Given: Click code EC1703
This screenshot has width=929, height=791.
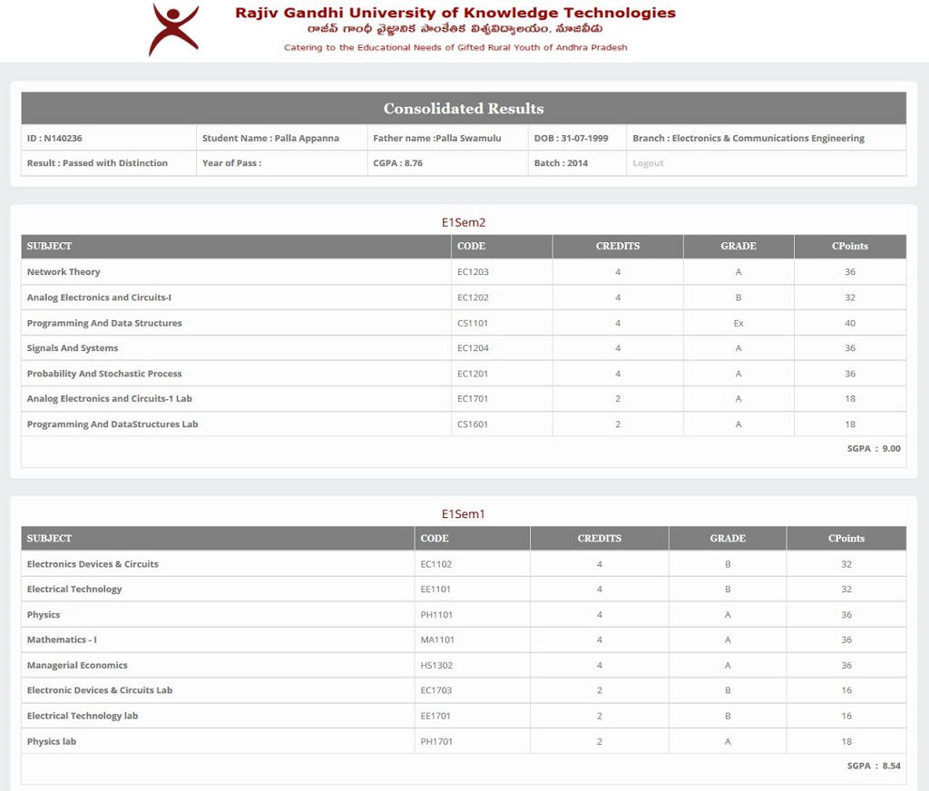Looking at the screenshot, I should tap(436, 690).
